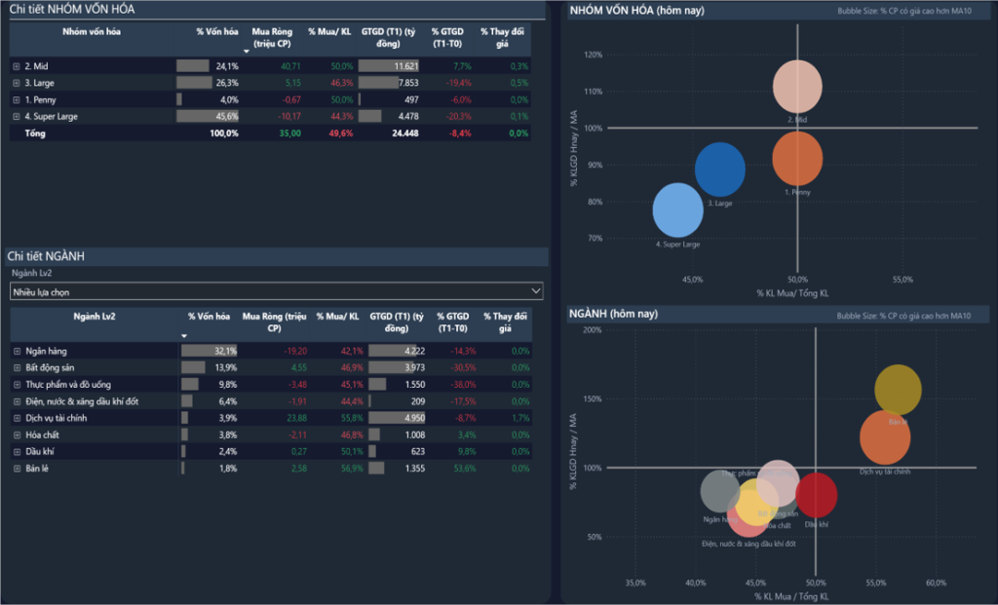Sort by '% Vốn hóa' in capitalization table
This screenshot has height=605, width=998.
pyautogui.click(x=217, y=32)
